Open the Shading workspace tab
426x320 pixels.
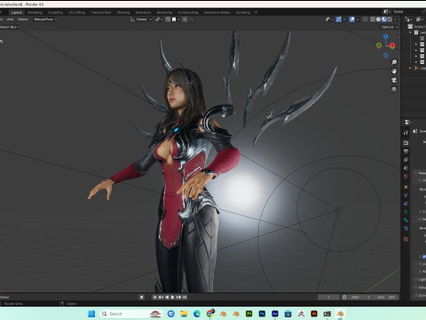point(123,12)
